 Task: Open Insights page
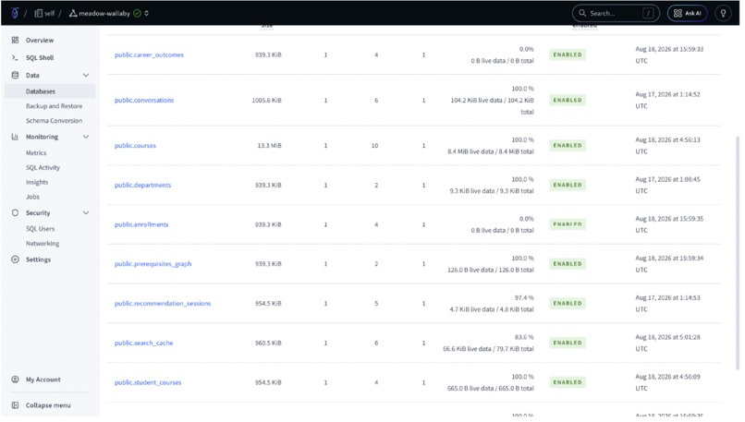(x=37, y=182)
